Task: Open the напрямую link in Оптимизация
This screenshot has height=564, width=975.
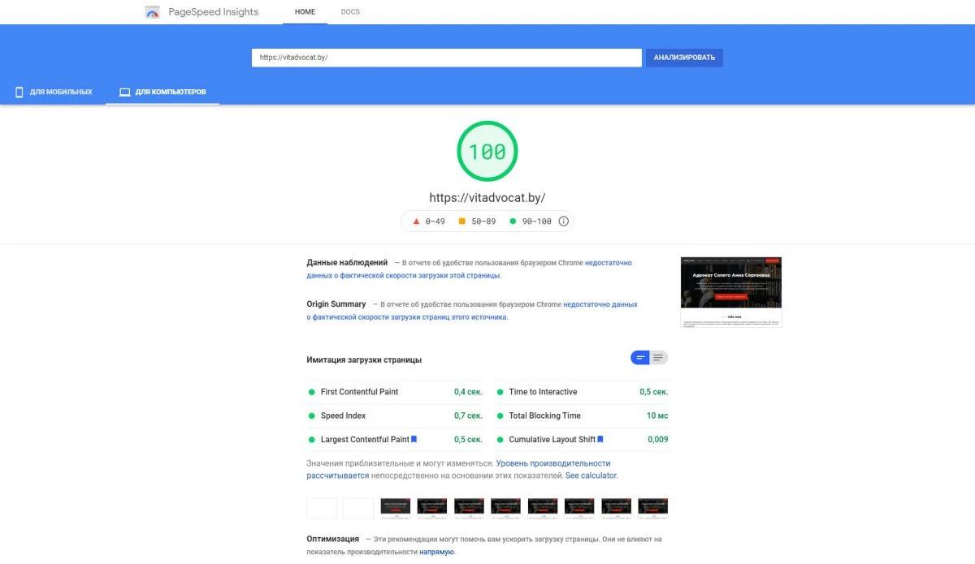Action: pyautogui.click(x=437, y=552)
